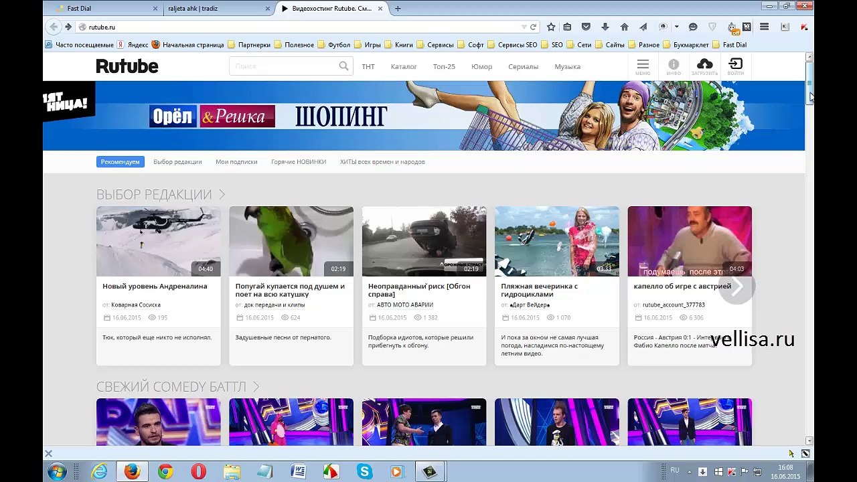Open the green parrot video thumbnail
The height and width of the screenshot is (482, 857).
291,241
